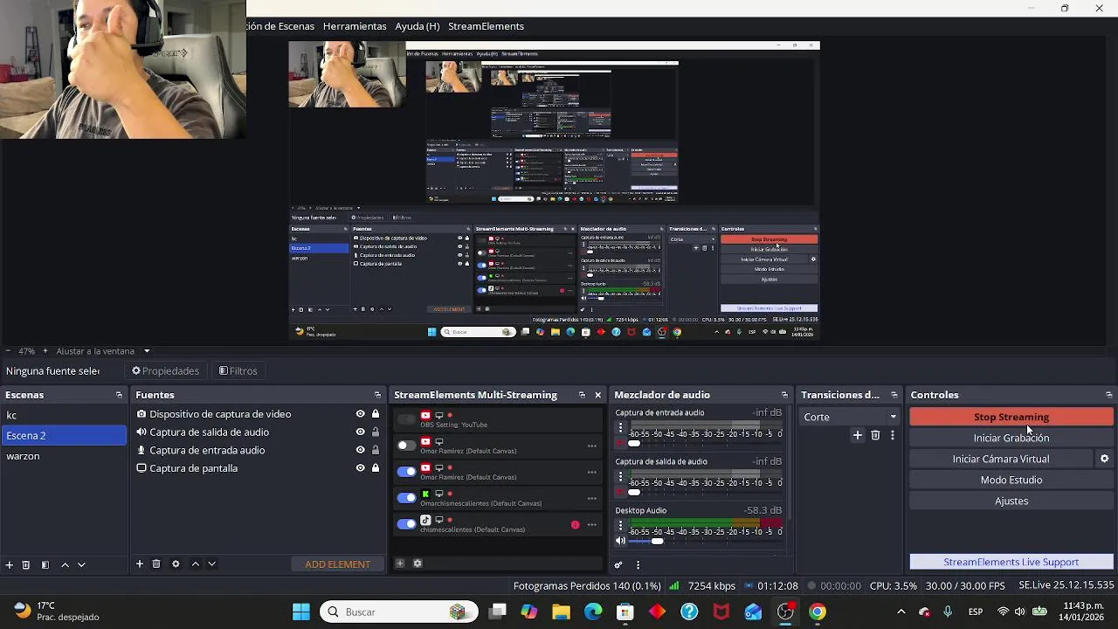
Task: Add a new scene with the plus icon in Escenas
Action: pos(10,564)
